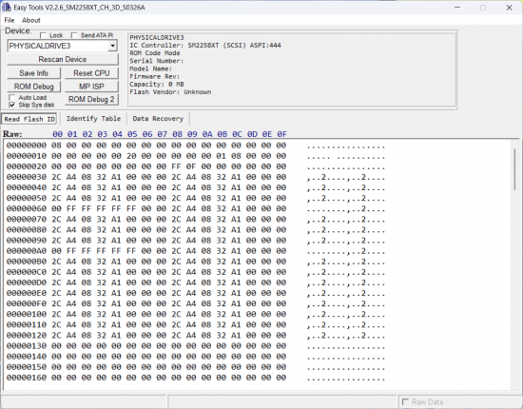
Task: Toggle the Raw Data checkbox
Action: [405, 401]
